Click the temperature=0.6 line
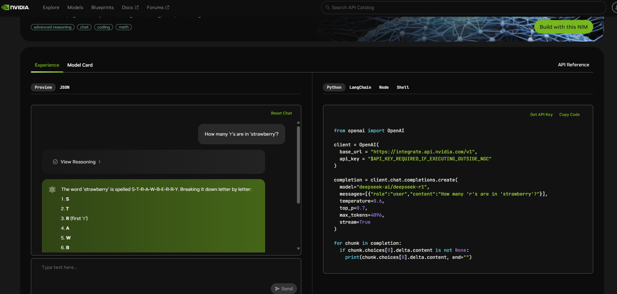 (x=362, y=201)
